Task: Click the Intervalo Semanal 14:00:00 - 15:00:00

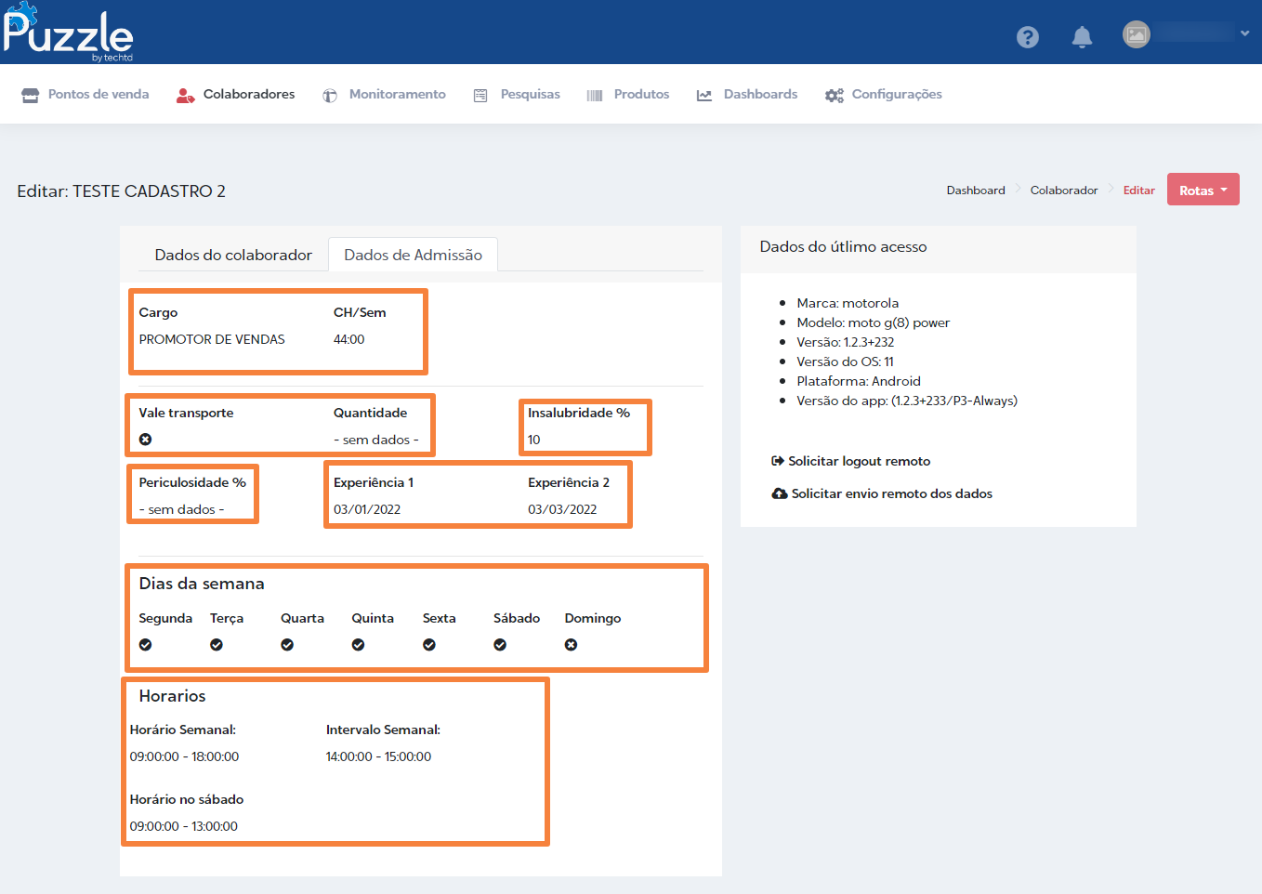Action: pyautogui.click(x=378, y=756)
